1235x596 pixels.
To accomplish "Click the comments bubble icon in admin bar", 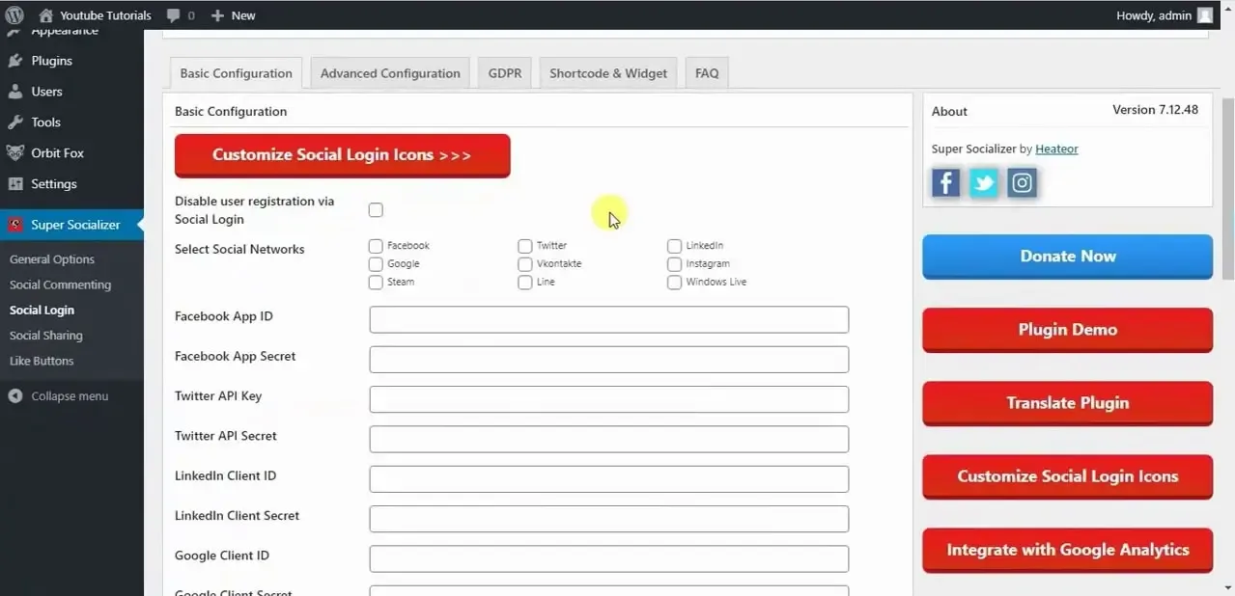I will click(173, 15).
